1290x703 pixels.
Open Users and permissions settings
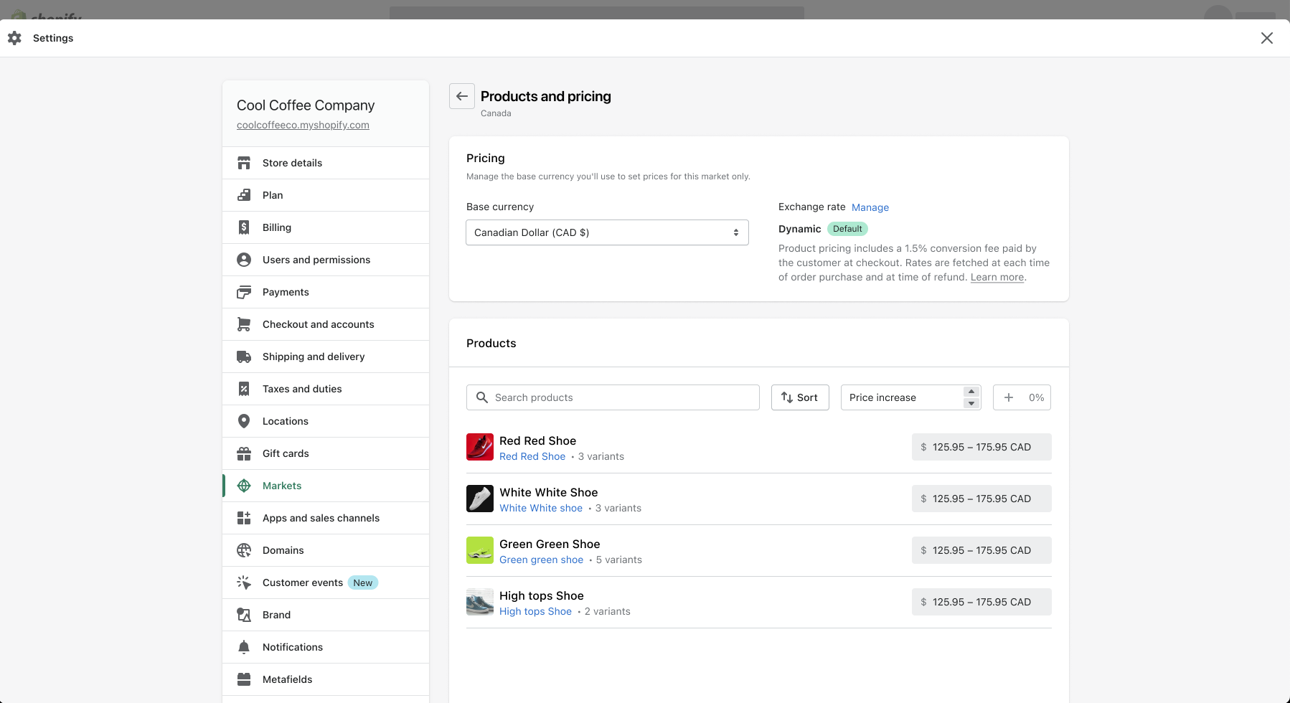pos(316,260)
